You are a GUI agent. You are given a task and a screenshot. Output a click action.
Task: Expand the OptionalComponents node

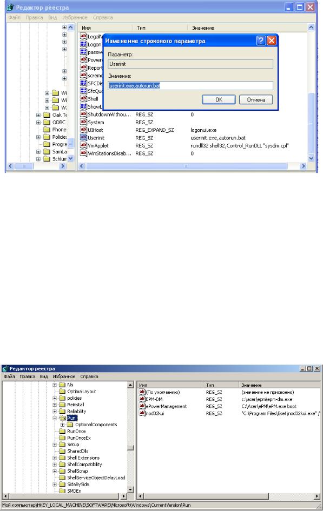[x=63, y=425]
